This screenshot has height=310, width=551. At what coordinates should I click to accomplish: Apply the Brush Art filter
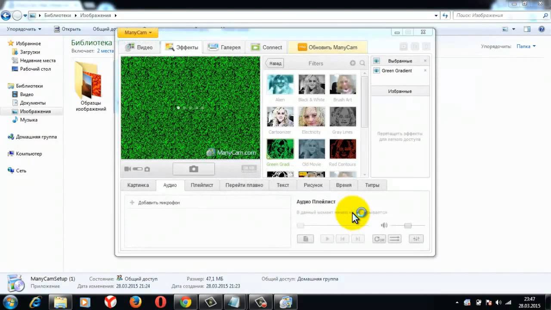(343, 84)
